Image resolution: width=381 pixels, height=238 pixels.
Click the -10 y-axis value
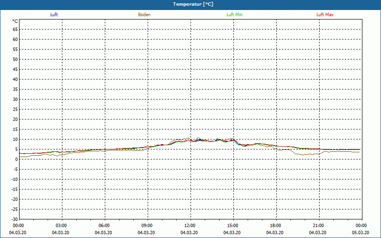coord(15,179)
